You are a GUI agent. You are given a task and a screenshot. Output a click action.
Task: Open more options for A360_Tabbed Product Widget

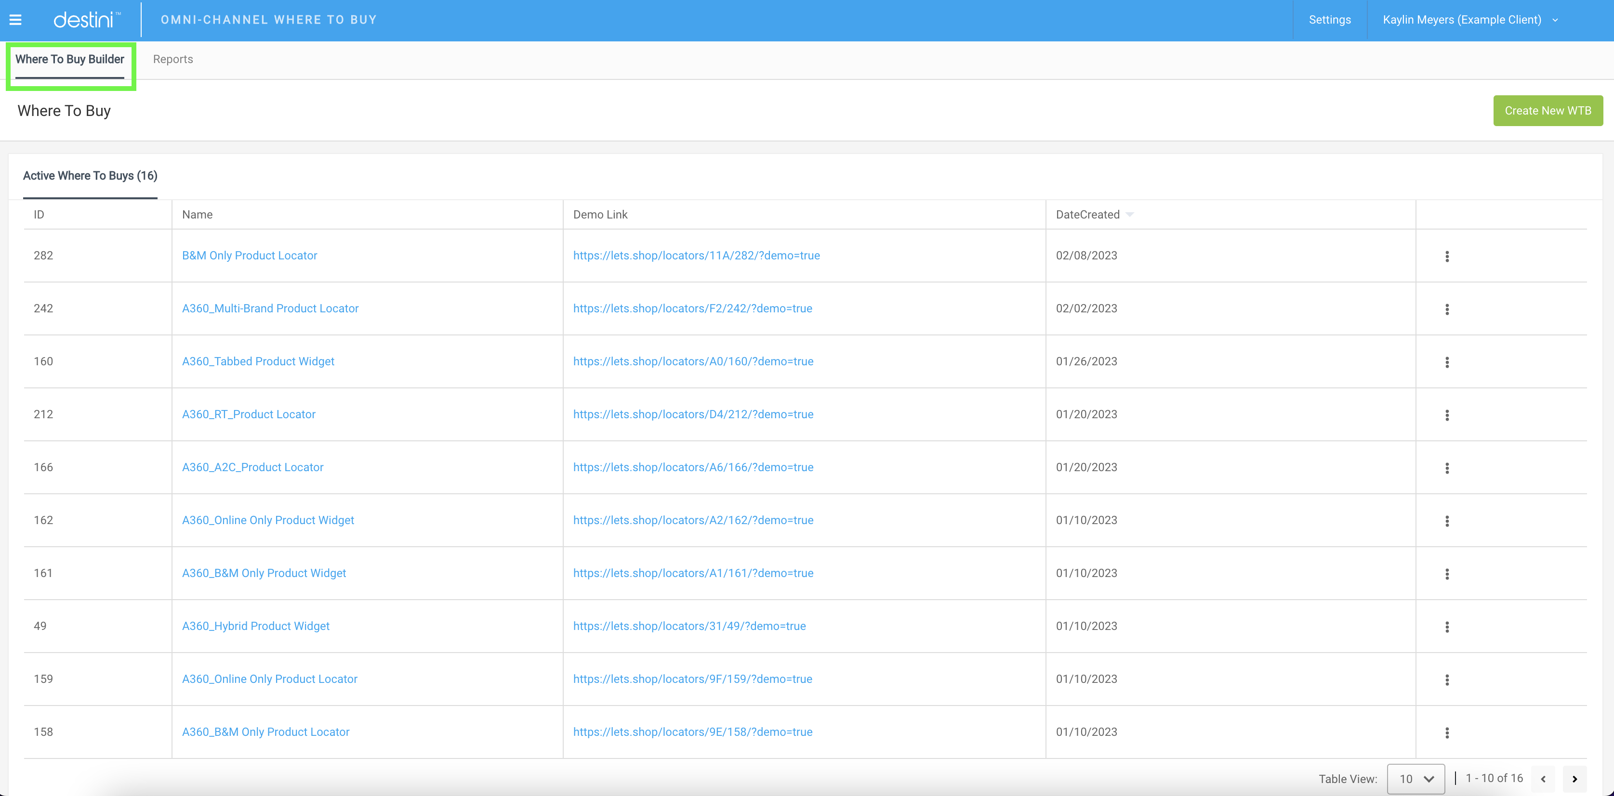1447,362
